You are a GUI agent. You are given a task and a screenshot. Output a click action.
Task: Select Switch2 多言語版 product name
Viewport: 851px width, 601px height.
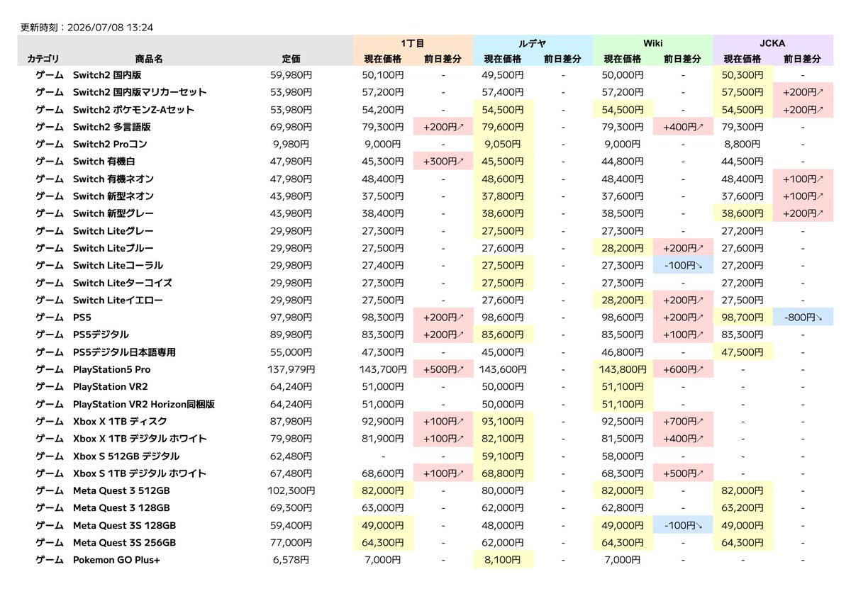point(111,127)
